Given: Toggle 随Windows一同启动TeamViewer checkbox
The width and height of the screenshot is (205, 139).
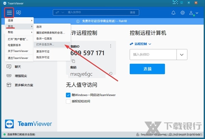Looking at the screenshot, I should pyautogui.click(x=68, y=95).
